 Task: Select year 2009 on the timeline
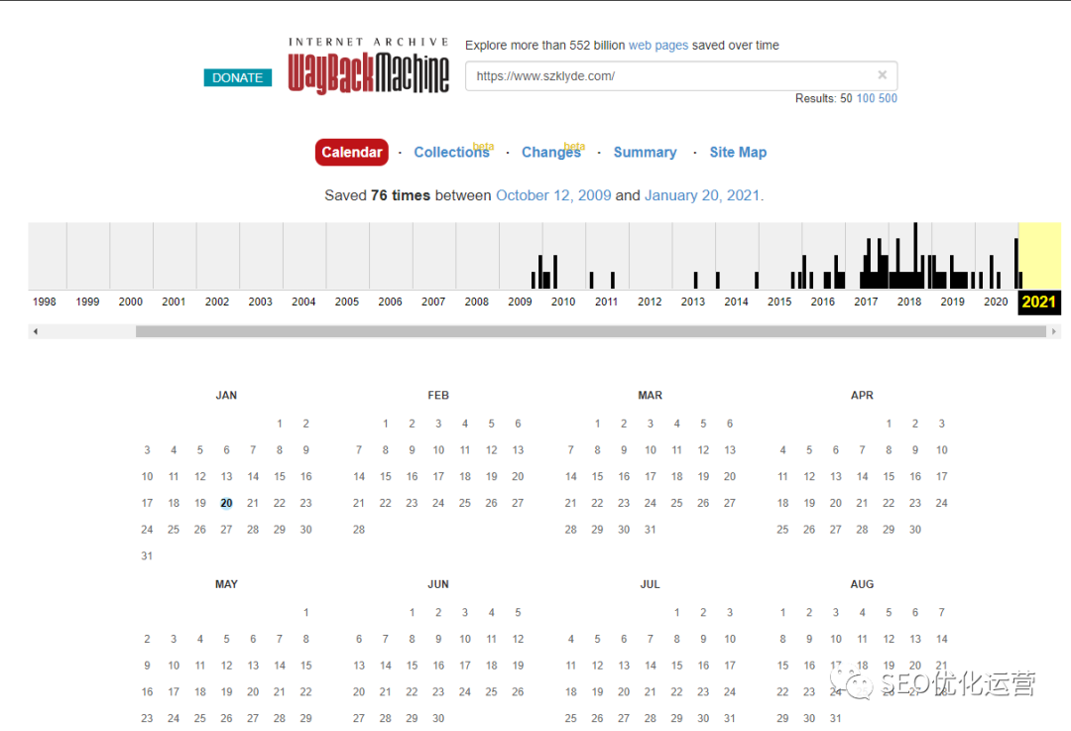(520, 302)
